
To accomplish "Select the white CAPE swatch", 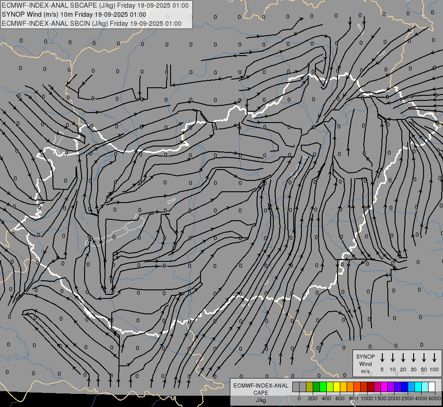I will (x=431, y=387).
